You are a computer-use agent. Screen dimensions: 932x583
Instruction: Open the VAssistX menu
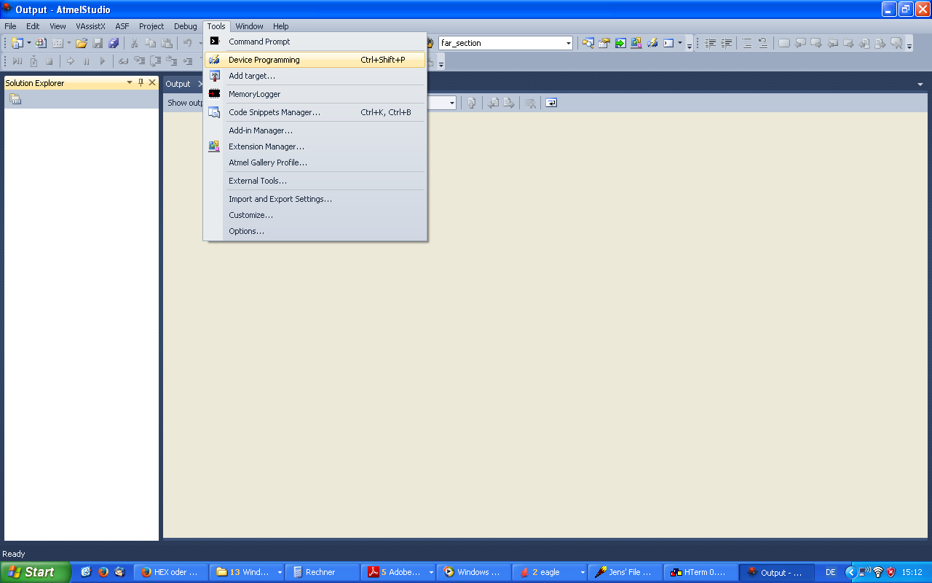[90, 26]
